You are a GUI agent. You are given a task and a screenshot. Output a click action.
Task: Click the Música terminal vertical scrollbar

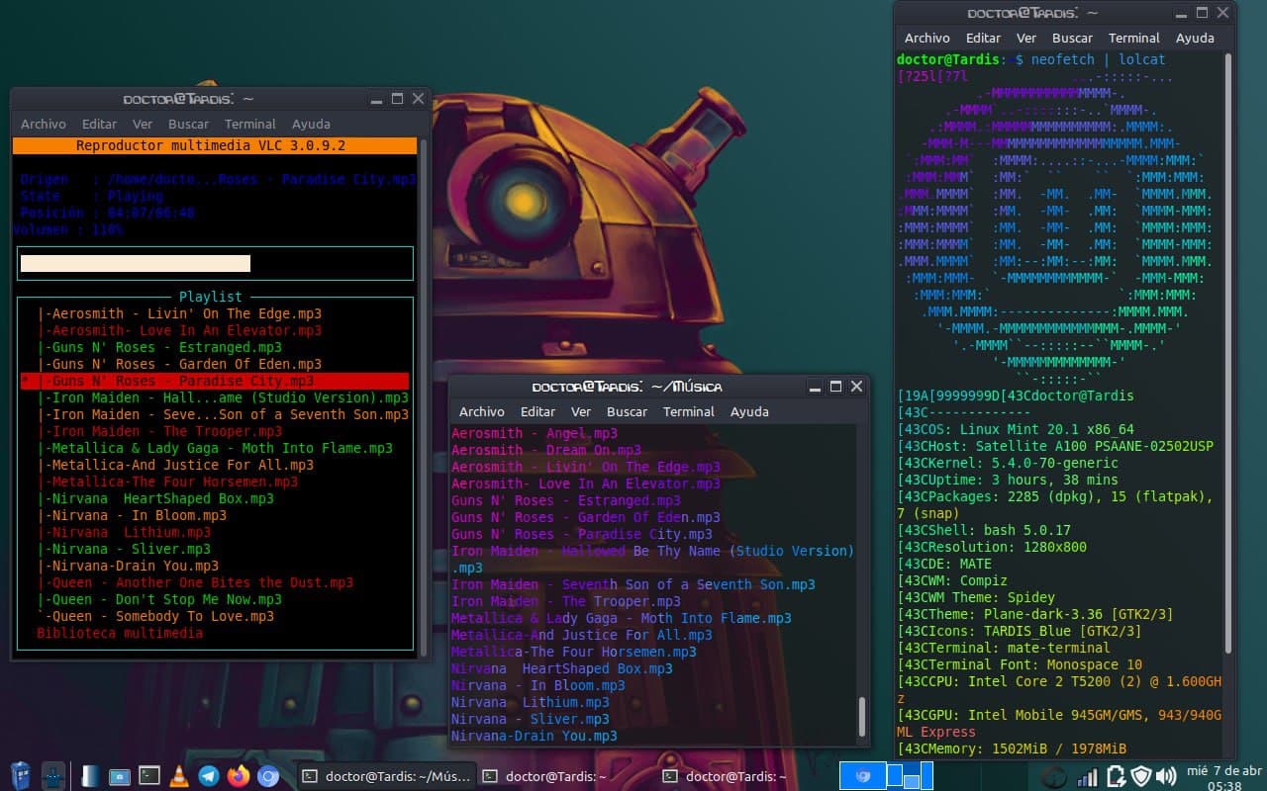(x=861, y=714)
